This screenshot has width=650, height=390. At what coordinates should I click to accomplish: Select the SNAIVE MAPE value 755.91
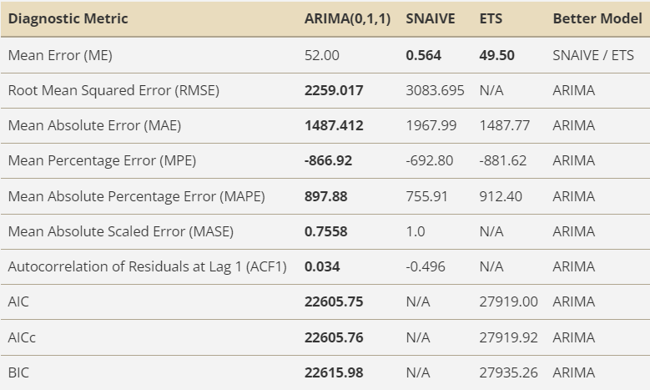(x=426, y=196)
